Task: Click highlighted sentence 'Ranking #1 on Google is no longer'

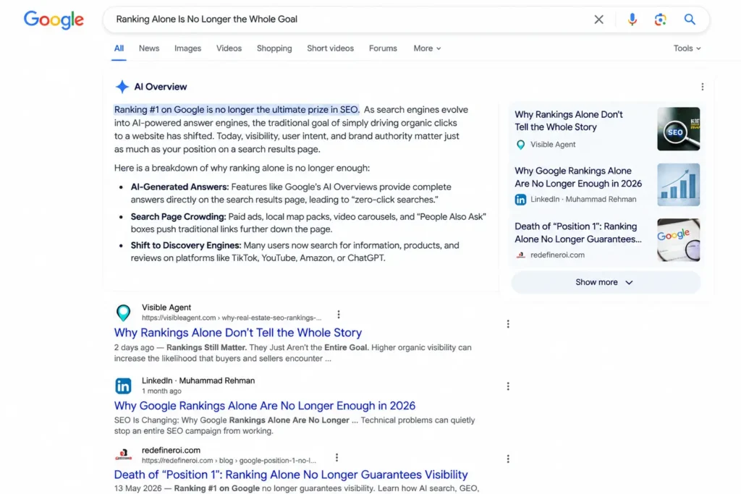Action: 237,109
